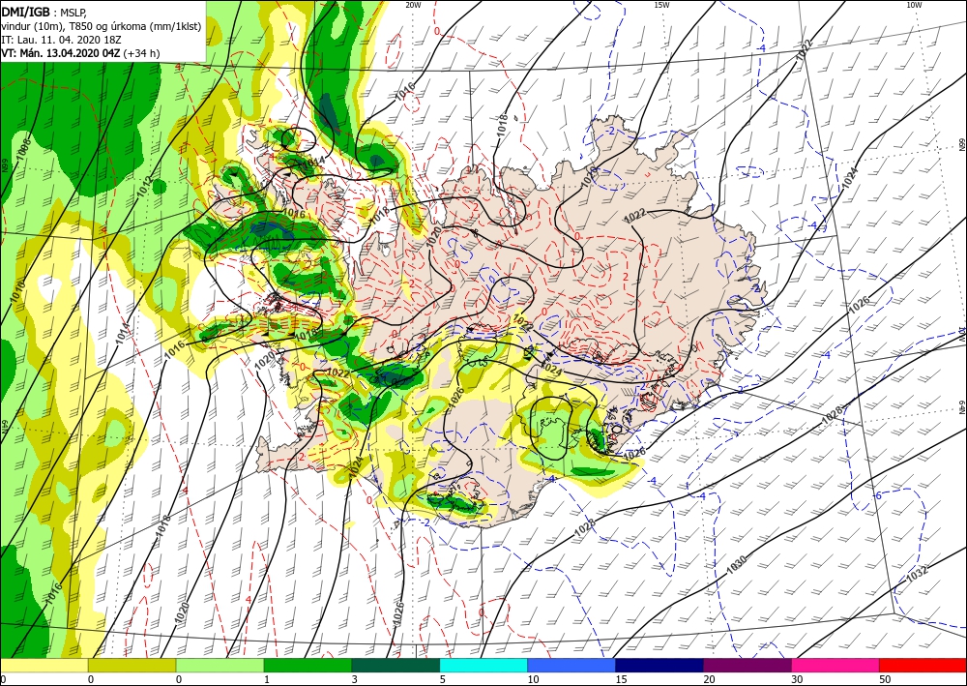967x686 pixels.
Task: Select the '1032' isobar label
Action: coord(917,575)
